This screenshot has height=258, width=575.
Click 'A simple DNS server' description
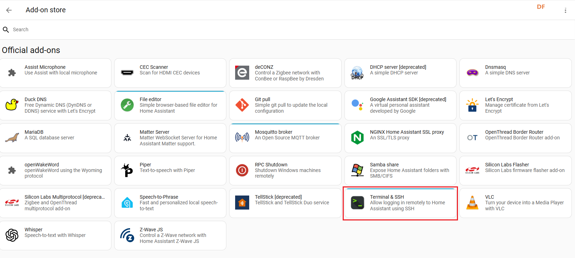pyautogui.click(x=508, y=73)
